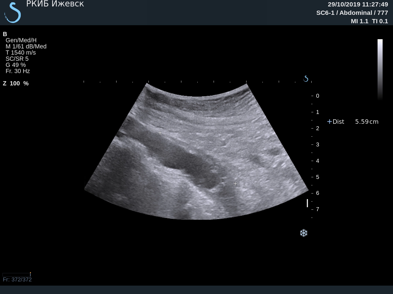
Task: Click the small probe orientation marker logo
Action: (x=306, y=79)
